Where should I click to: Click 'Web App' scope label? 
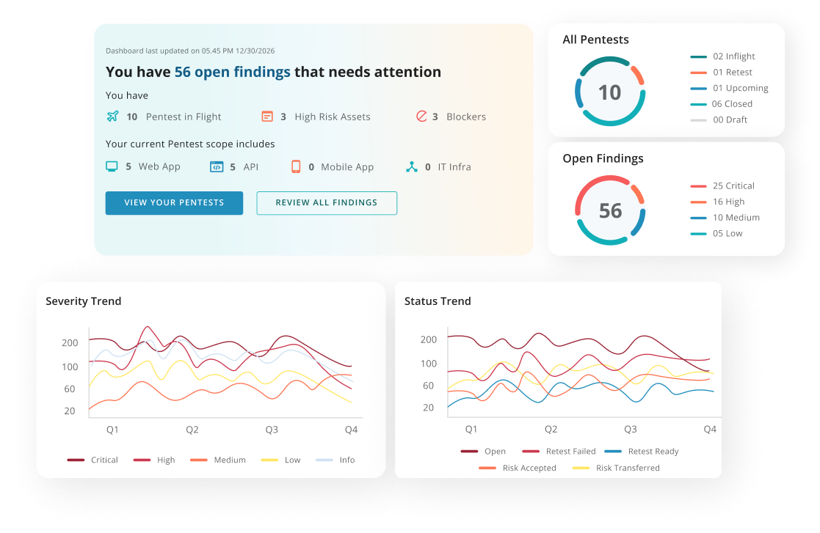click(159, 166)
